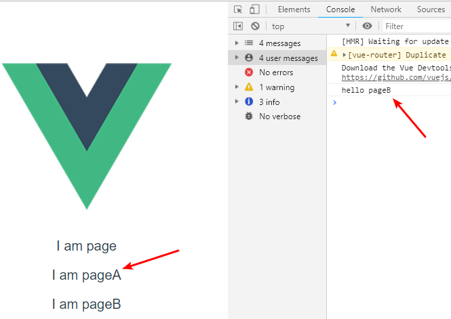Expand the vue-router Duplicate warning entry

pyautogui.click(x=344, y=55)
